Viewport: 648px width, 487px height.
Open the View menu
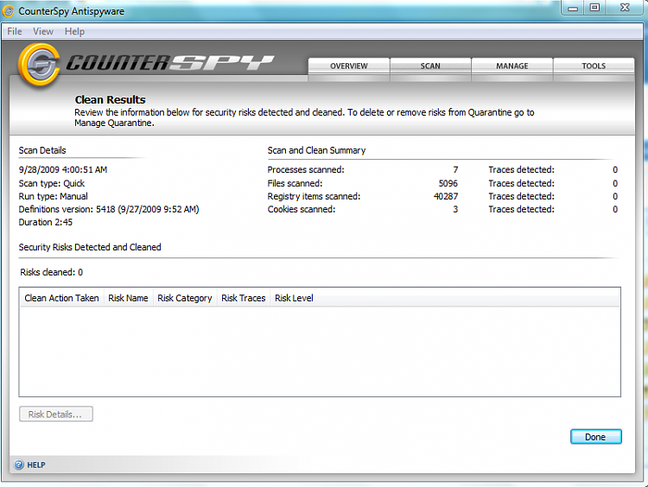point(43,31)
